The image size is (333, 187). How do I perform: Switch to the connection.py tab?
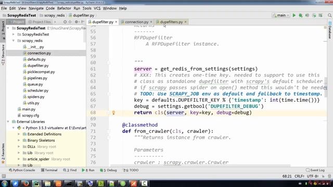136,22
